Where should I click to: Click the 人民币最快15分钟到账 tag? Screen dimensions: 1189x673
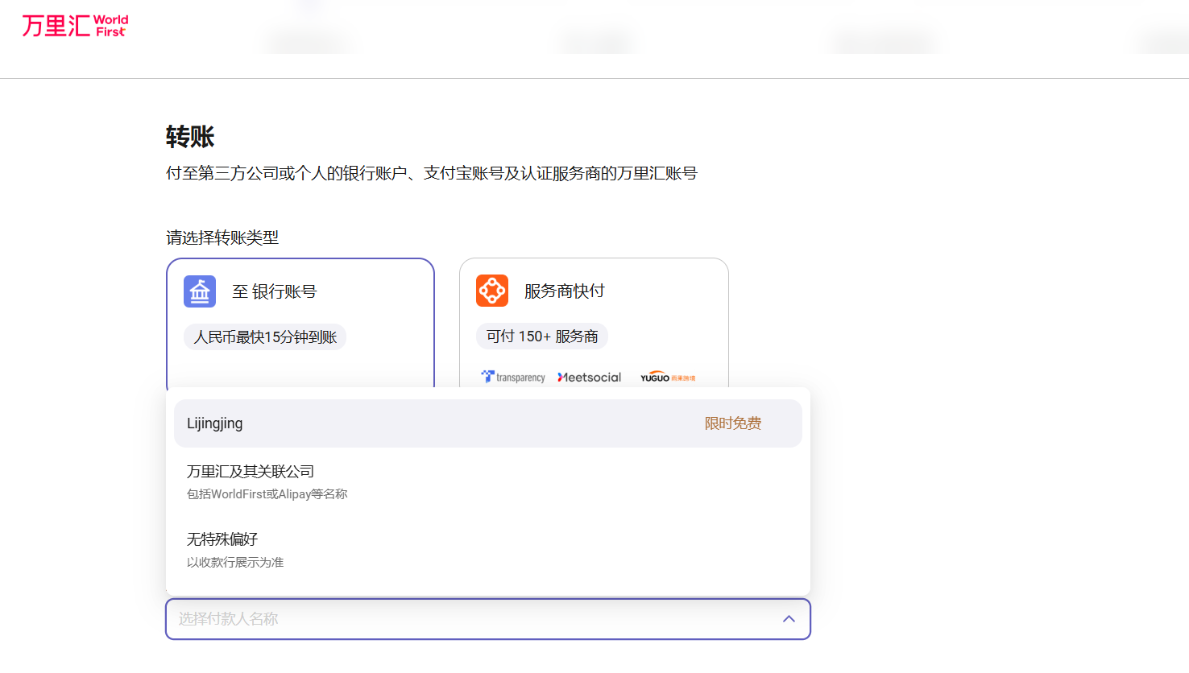pyautogui.click(x=265, y=336)
